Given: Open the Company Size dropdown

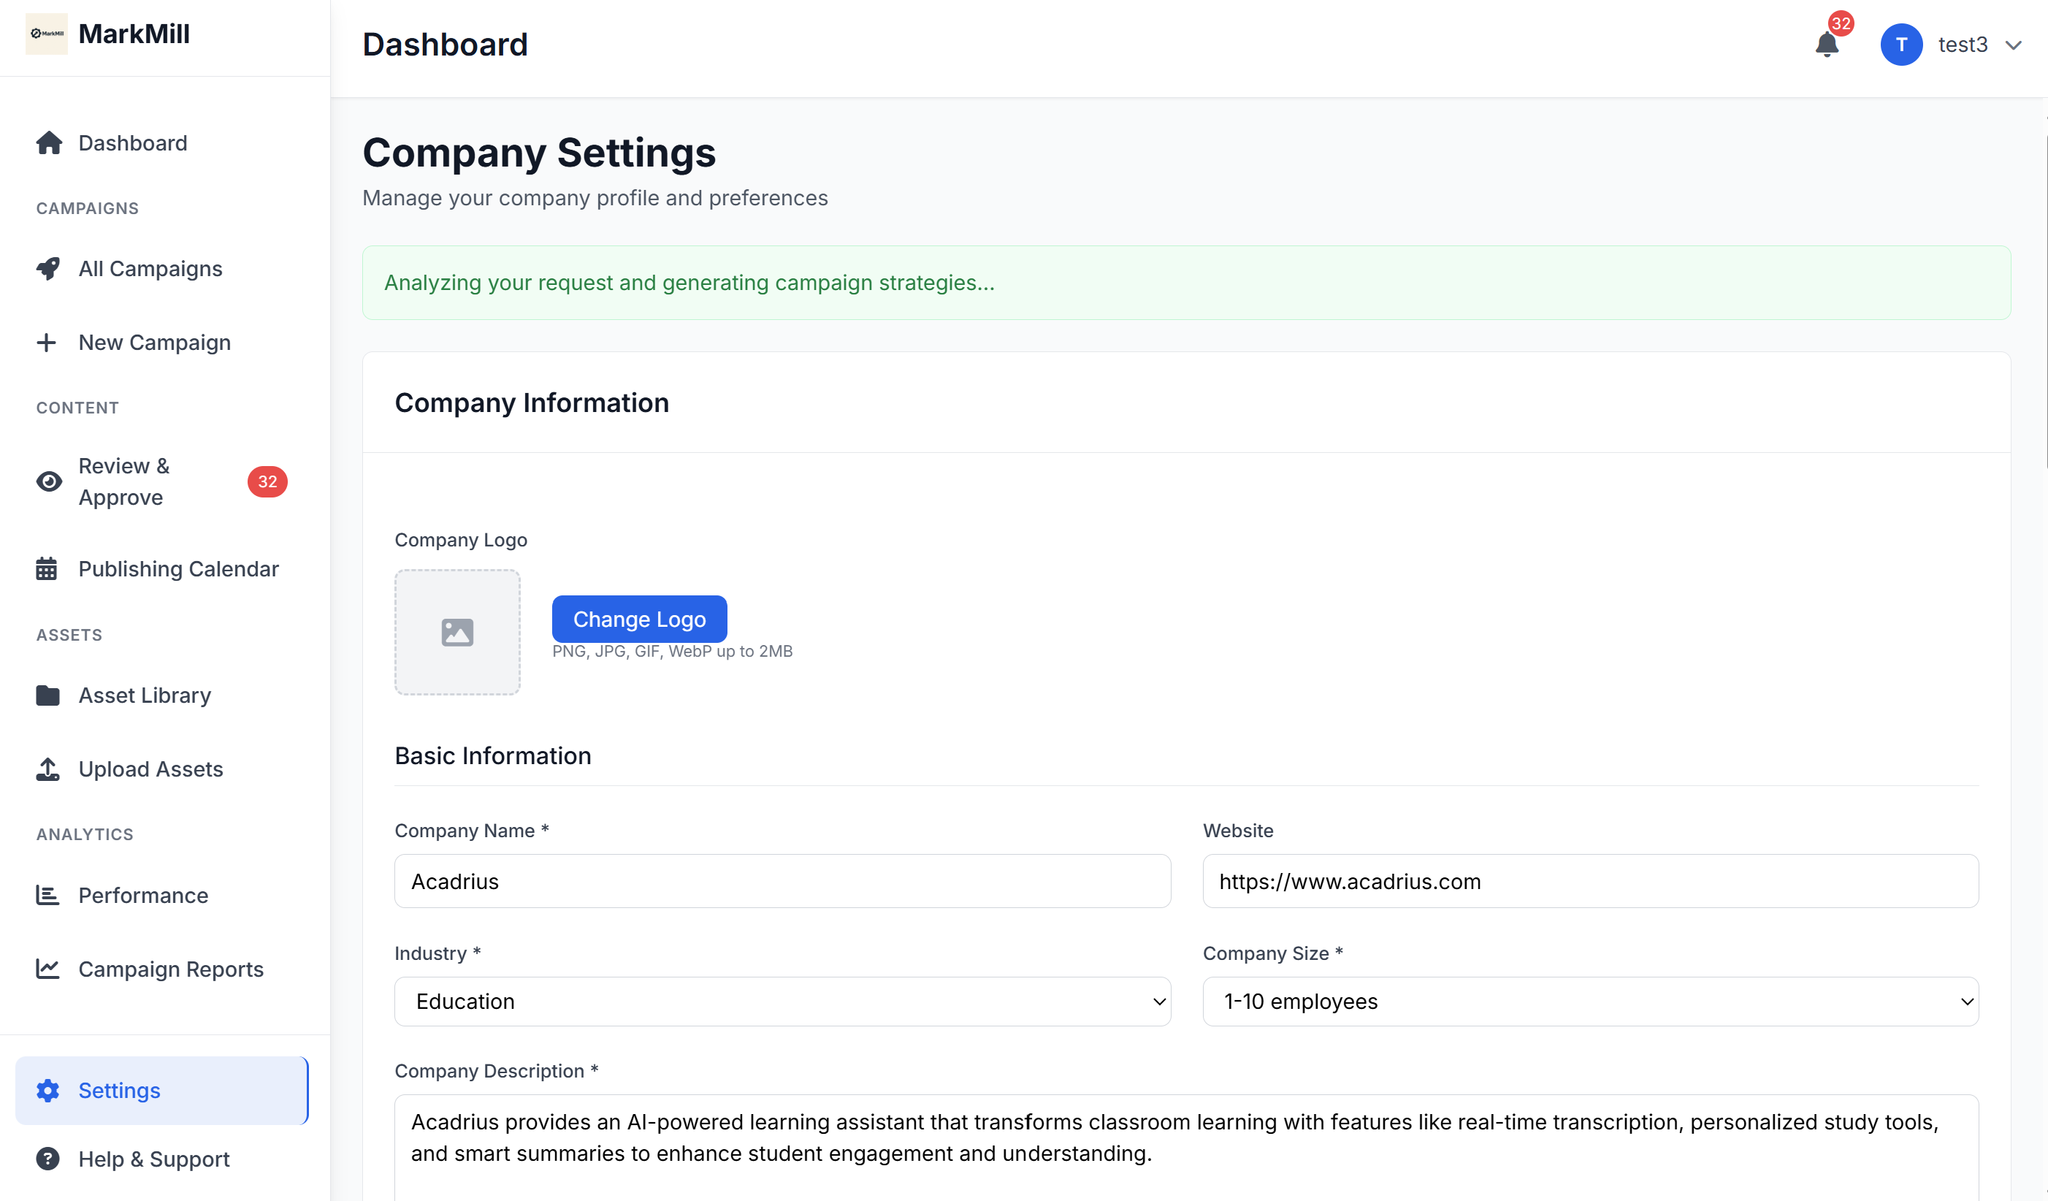Looking at the screenshot, I should pyautogui.click(x=1589, y=1001).
